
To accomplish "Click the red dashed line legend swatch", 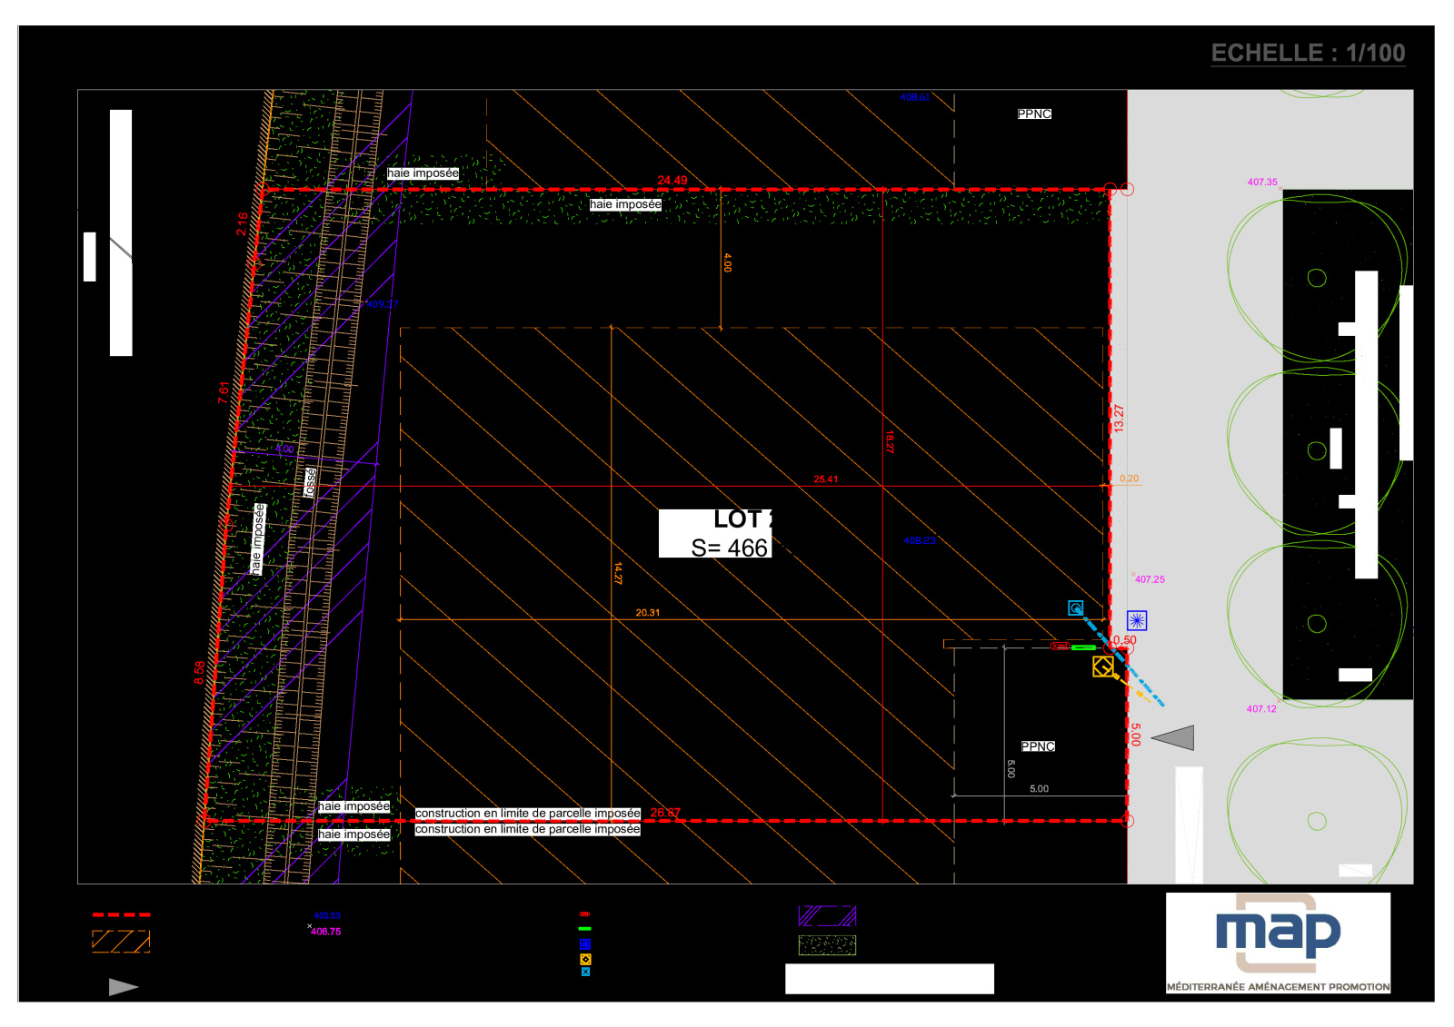I will click(x=121, y=914).
